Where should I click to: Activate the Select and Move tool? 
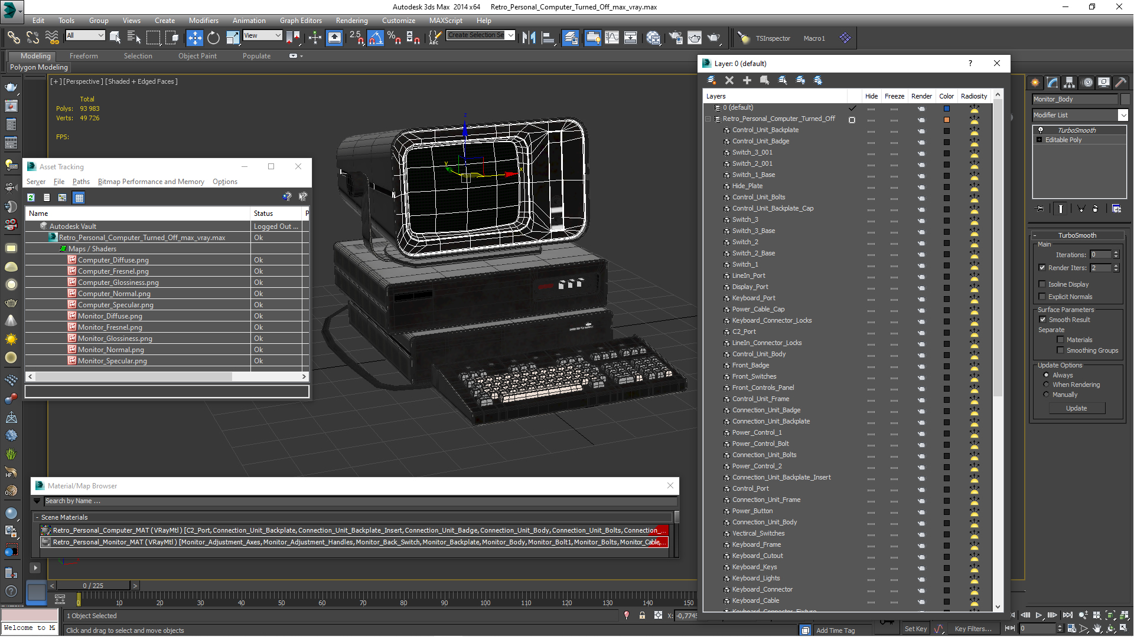194,38
